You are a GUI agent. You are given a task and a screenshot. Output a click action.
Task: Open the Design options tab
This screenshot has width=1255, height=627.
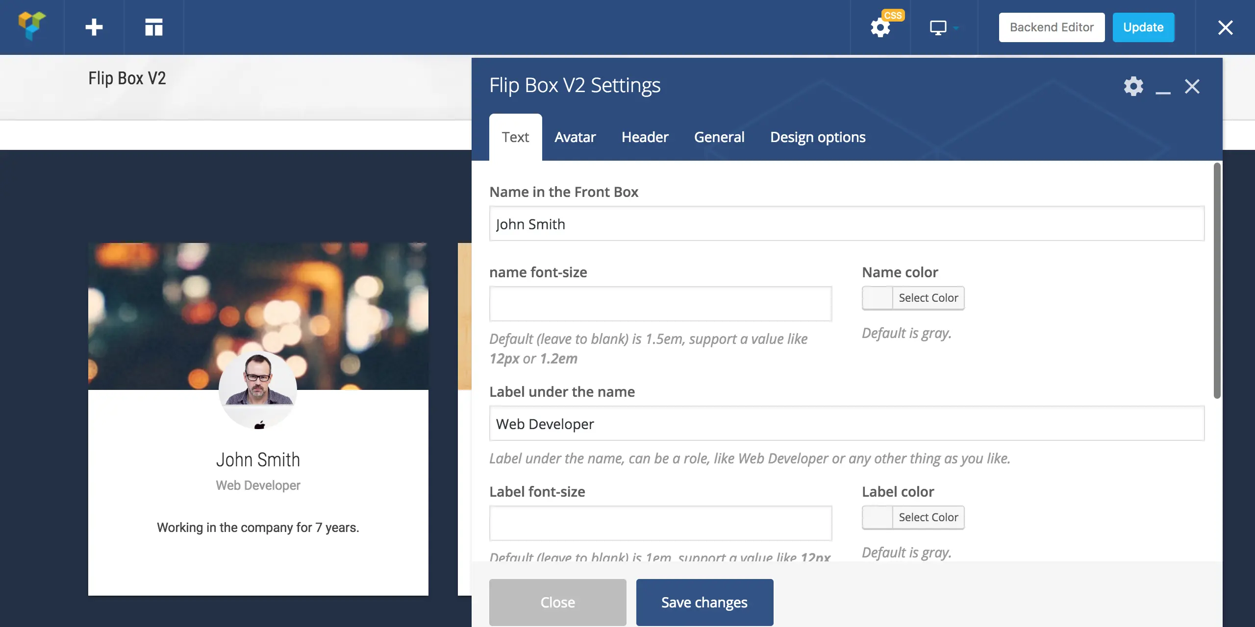click(818, 137)
